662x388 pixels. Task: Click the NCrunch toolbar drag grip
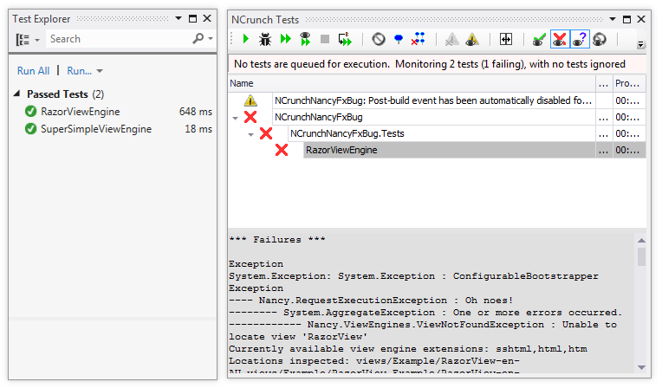coord(231,39)
